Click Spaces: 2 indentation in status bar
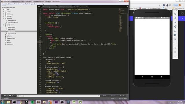This screenshot has width=185, height=104. (113, 99)
